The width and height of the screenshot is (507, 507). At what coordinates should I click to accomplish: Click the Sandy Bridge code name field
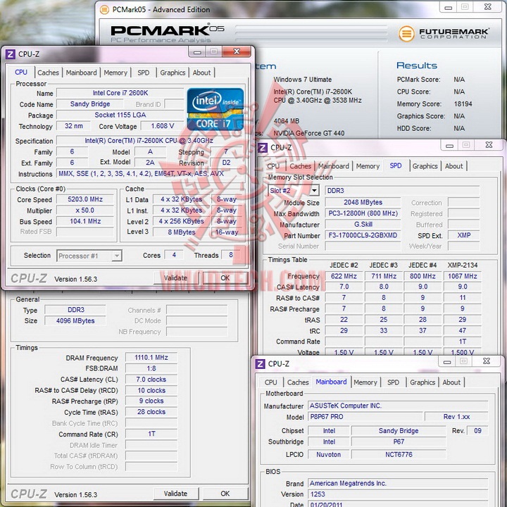click(90, 104)
